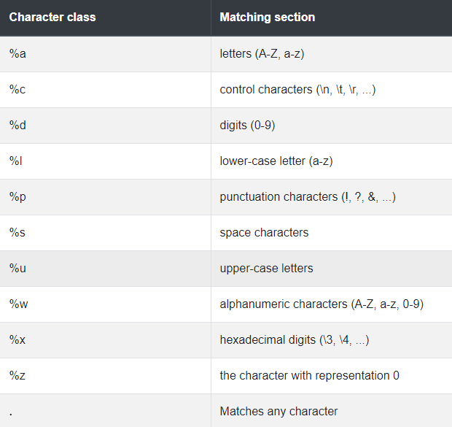Click the 'Matching section' column header
Viewport: 452px width, 427px height.
point(268,17)
